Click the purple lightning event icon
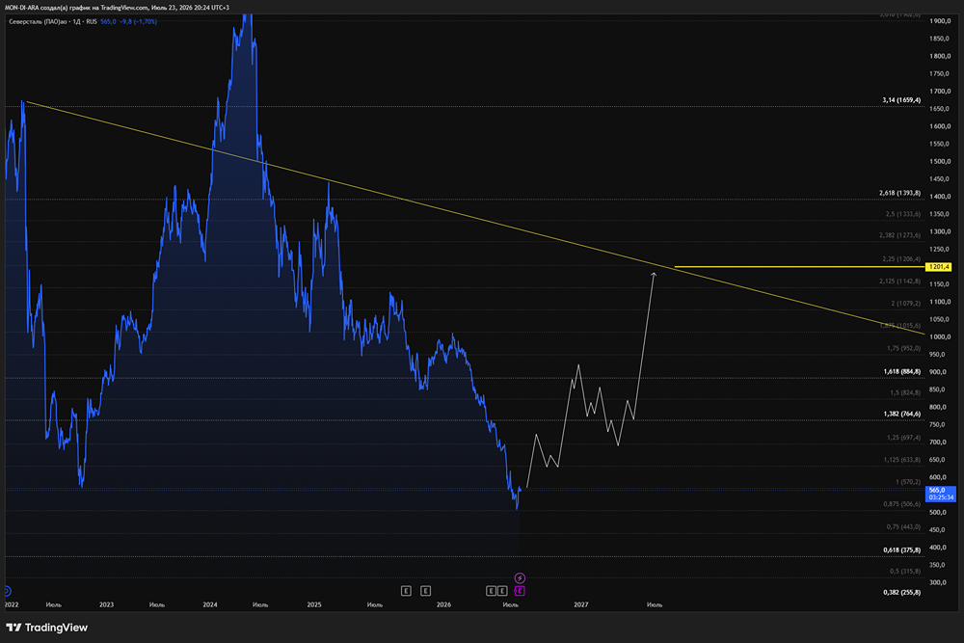964x643 pixels. (x=520, y=577)
